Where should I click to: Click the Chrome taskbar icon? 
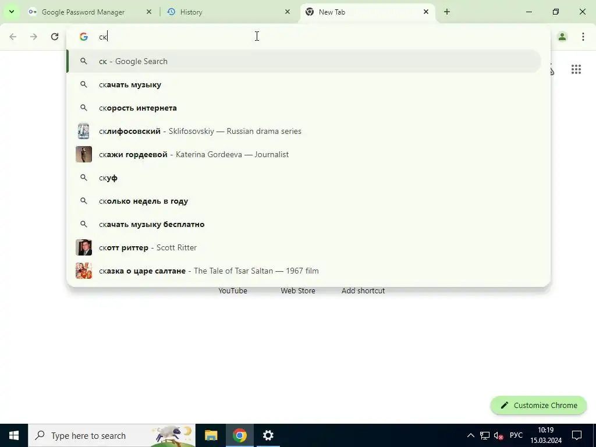click(239, 435)
